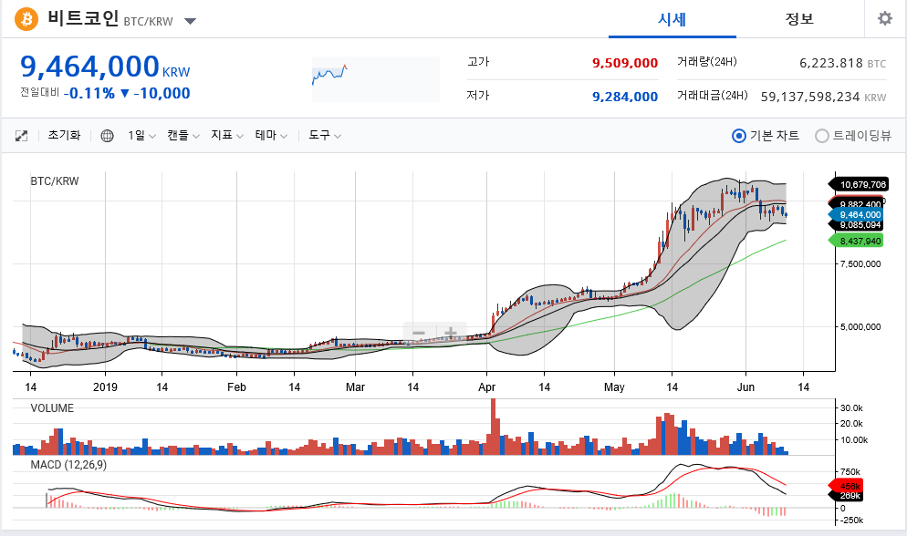The height and width of the screenshot is (536, 907).
Task: Click the 9,085,094 lower band price tag
Action: [x=857, y=225]
